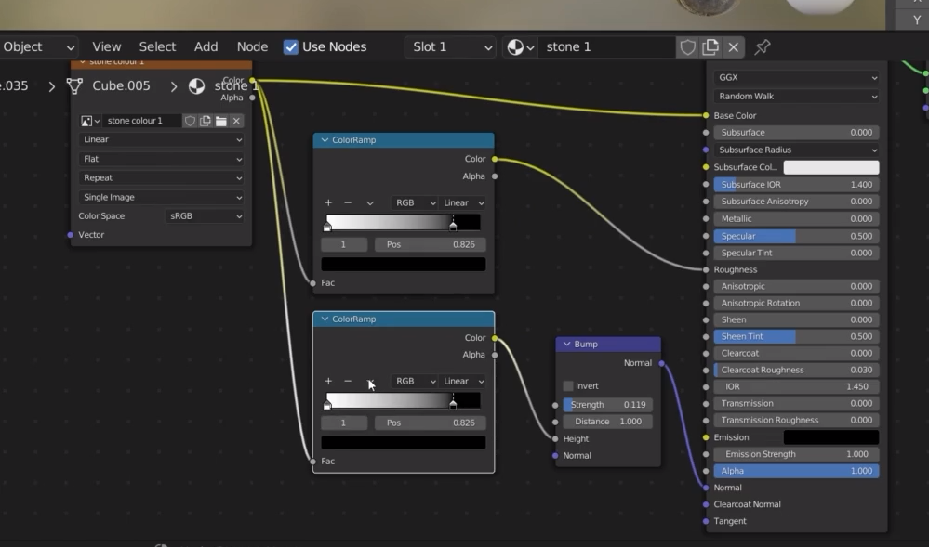Open the Object type dropdown in header
The width and height of the screenshot is (929, 547).
[38, 46]
